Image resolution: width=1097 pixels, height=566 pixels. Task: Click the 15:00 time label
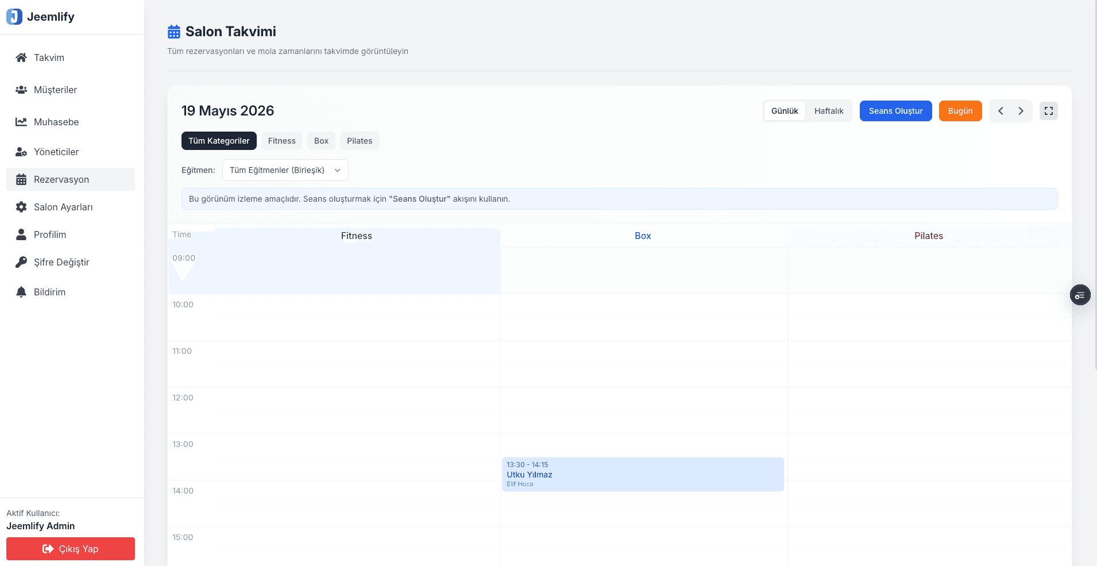pos(183,537)
